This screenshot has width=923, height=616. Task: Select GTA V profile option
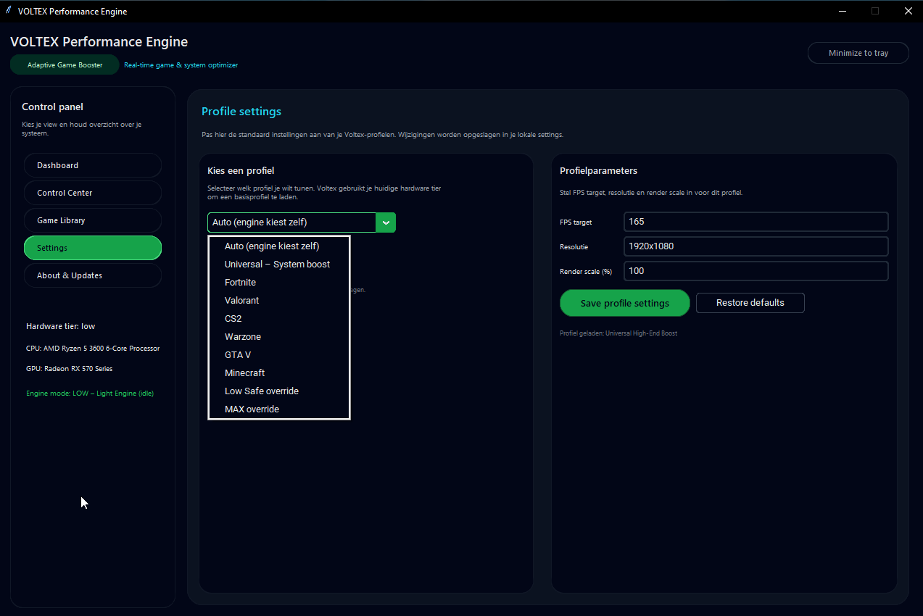point(238,355)
